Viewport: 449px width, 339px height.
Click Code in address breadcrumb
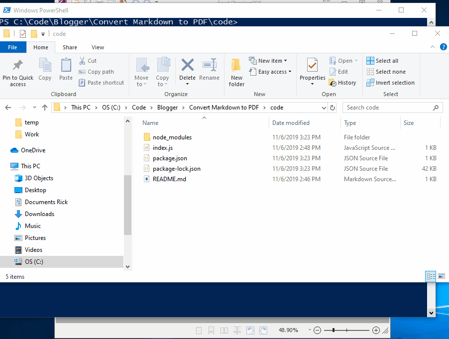[139, 108]
